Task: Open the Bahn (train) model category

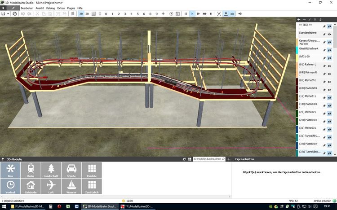Action: pyautogui.click(x=31, y=170)
